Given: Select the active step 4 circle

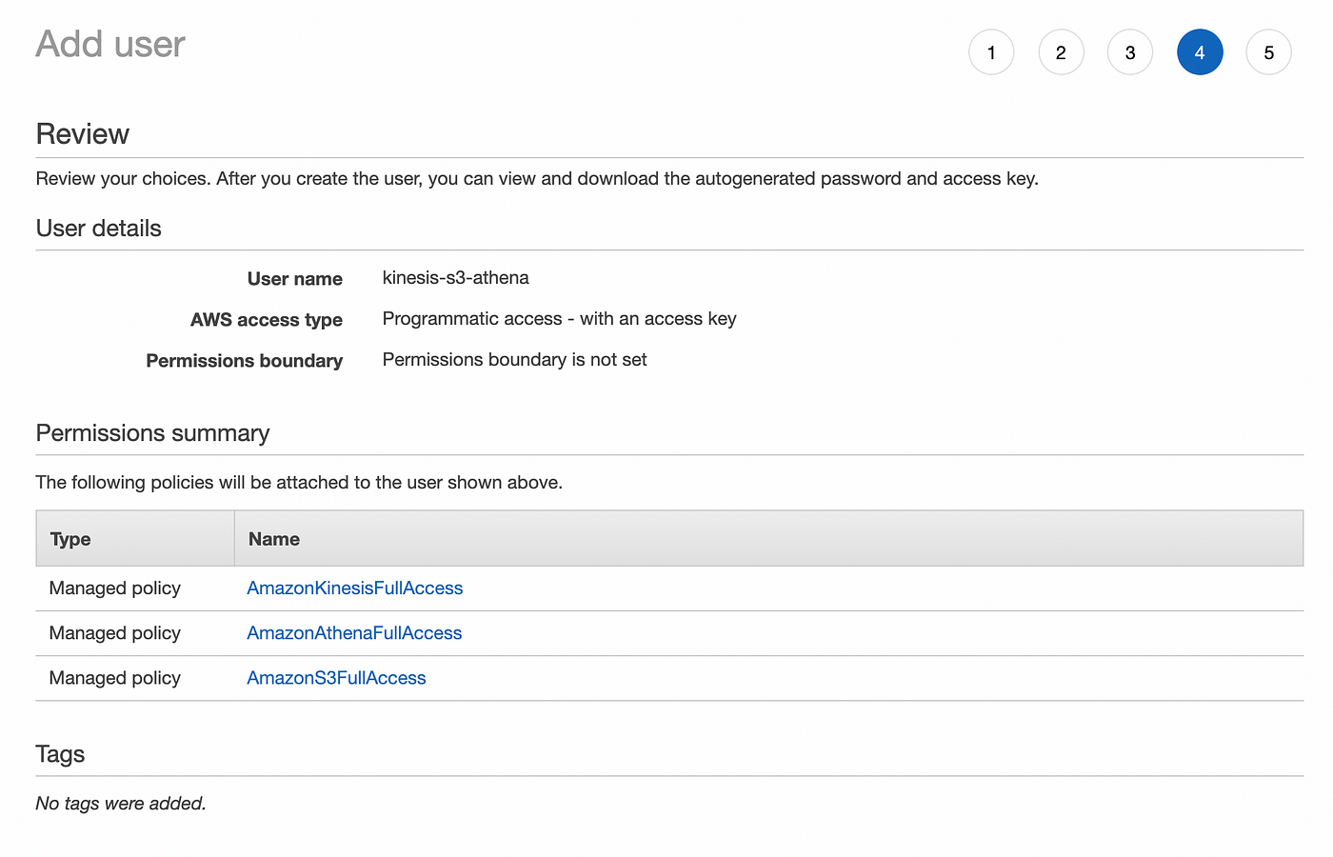Looking at the screenshot, I should click(1200, 52).
